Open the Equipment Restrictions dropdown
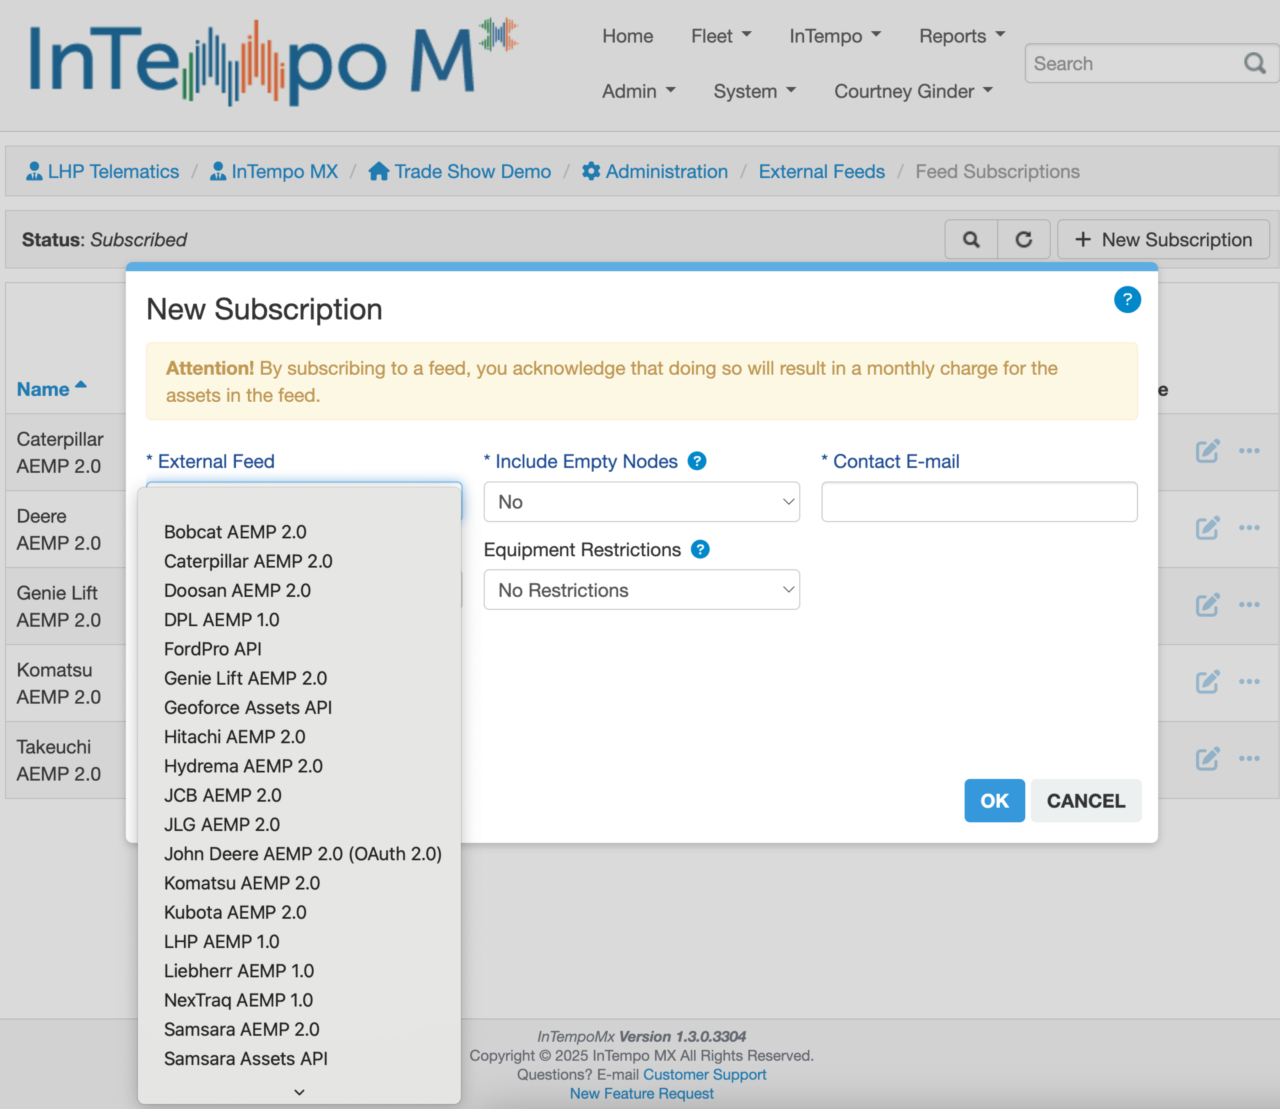Viewport: 1280px width, 1109px height. [641, 590]
